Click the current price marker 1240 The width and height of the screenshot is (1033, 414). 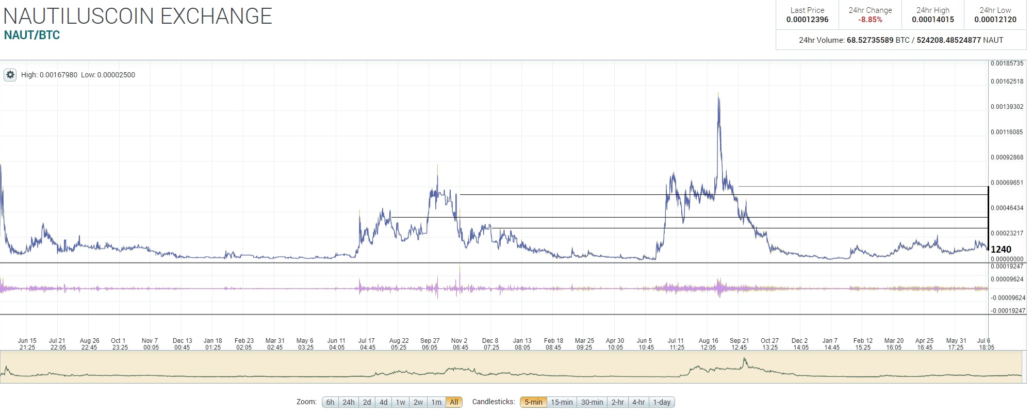point(1001,249)
